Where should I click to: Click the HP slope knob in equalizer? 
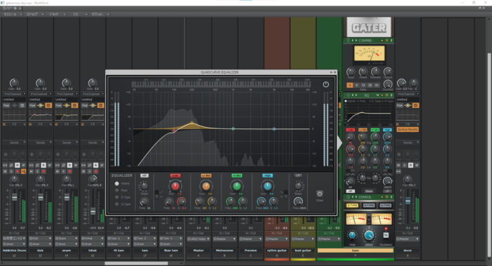click(x=144, y=186)
